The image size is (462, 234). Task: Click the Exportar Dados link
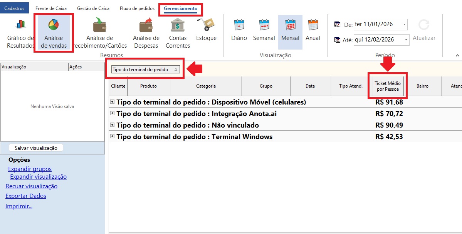(x=26, y=196)
